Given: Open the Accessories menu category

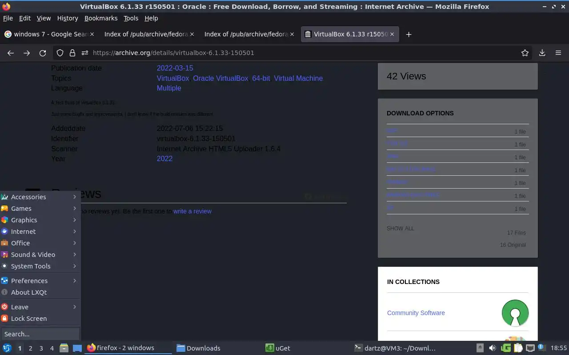Looking at the screenshot, I should pos(40,197).
